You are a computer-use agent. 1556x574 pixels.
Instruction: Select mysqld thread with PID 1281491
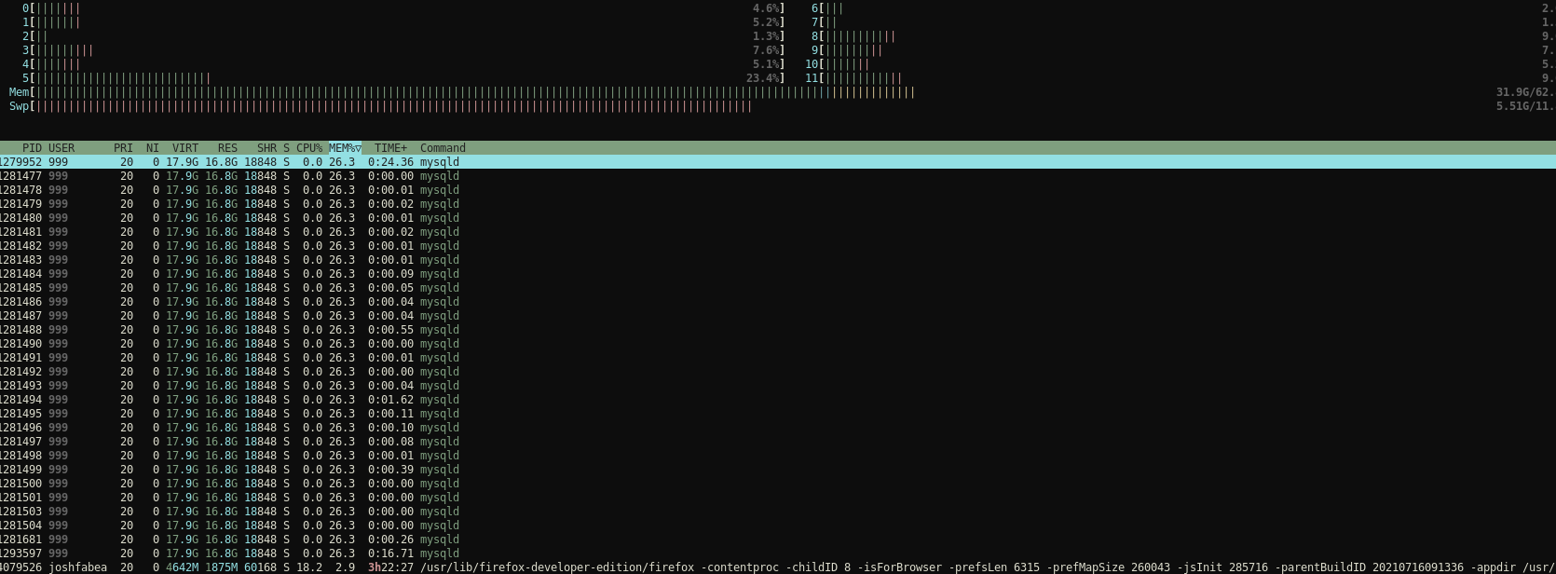click(778, 358)
